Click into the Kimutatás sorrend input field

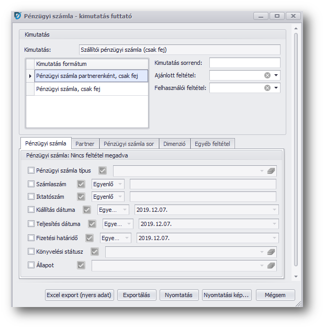click(244, 63)
